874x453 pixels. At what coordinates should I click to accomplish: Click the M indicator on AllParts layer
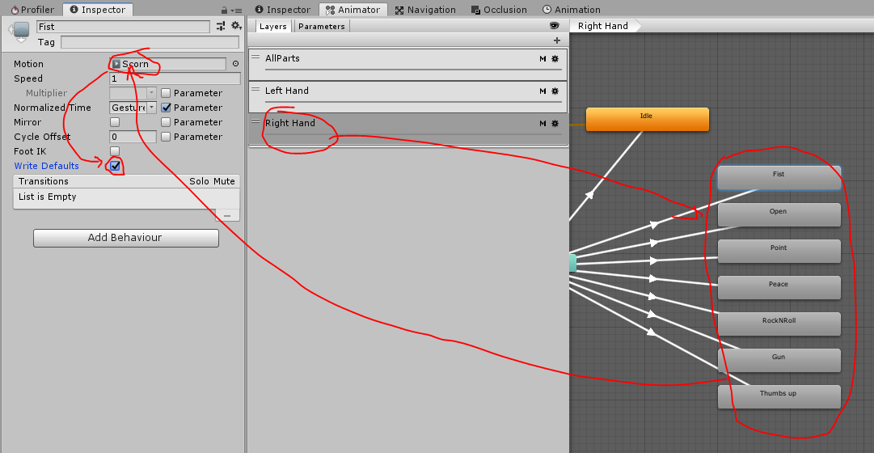pyautogui.click(x=543, y=58)
